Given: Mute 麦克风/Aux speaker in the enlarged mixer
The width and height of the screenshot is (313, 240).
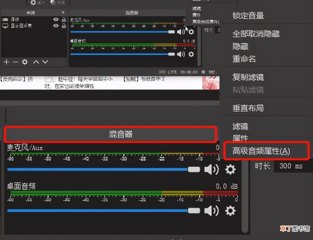Looking at the screenshot, I should coord(212,169).
